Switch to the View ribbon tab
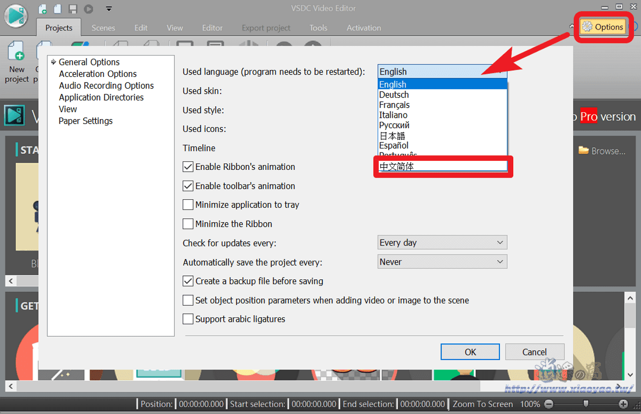 [x=174, y=28]
